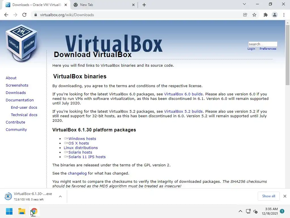Open the tab search chevron
The width and height of the screenshot is (290, 218).
pos(244,4)
